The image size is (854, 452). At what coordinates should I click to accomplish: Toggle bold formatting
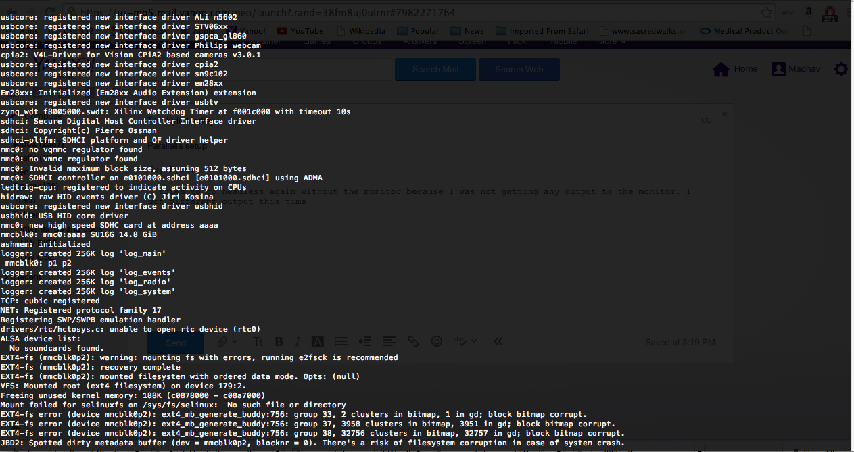pos(279,341)
